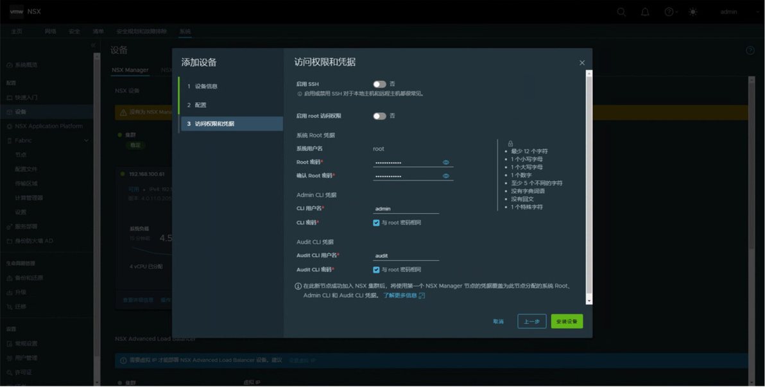Open the external link icon after 了解更多信息
This screenshot has width=765, height=387.
[422, 295]
